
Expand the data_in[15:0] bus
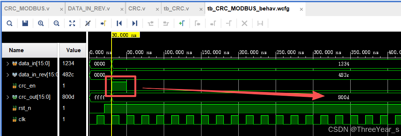8,63
